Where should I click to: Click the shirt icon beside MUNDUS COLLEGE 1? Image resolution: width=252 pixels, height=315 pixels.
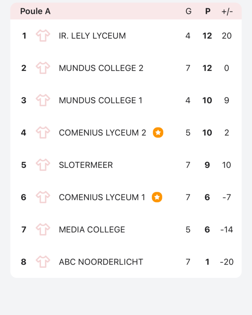tap(43, 100)
